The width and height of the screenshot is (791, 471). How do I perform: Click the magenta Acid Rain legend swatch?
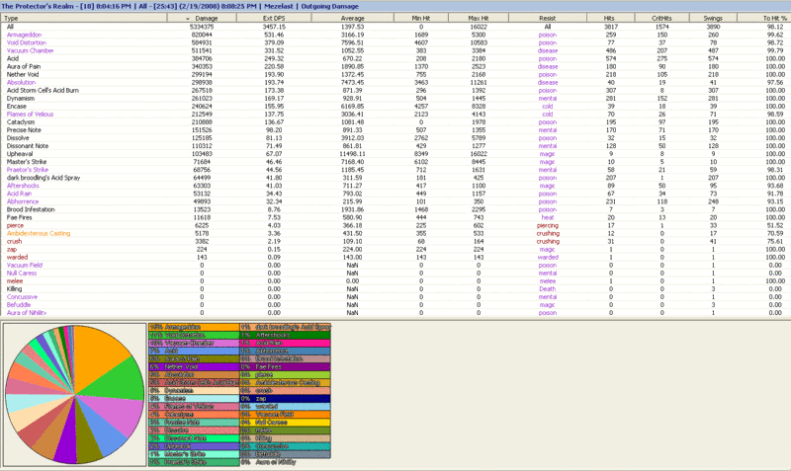[x=285, y=343]
